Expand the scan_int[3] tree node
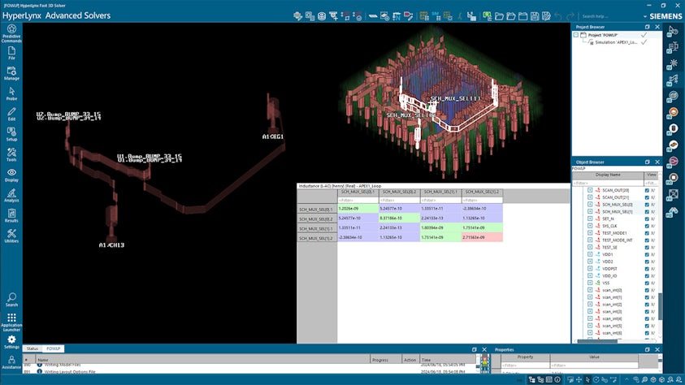 pos(590,312)
